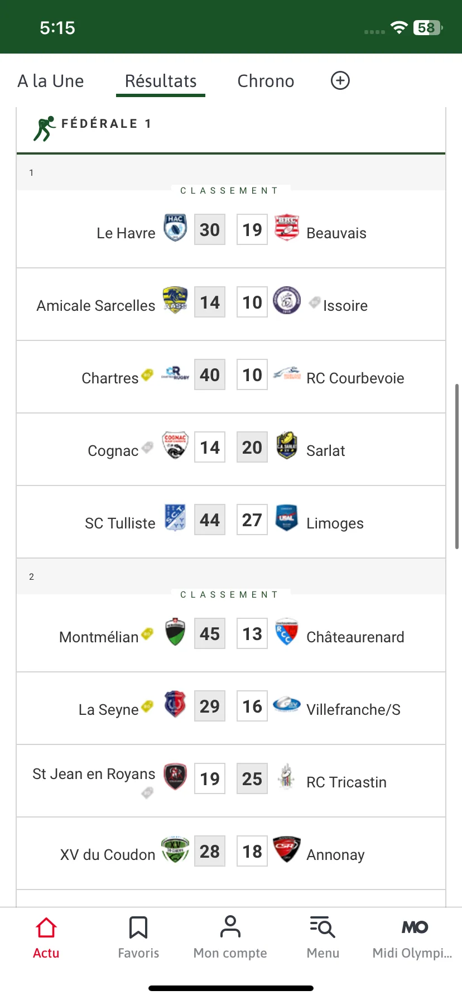Switch to the A la Une tab
Viewport: 462px width, 1000px height.
[51, 81]
